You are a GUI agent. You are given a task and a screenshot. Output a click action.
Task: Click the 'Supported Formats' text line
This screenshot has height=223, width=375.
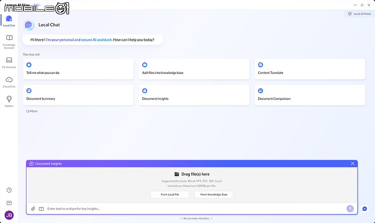pyautogui.click(x=192, y=181)
